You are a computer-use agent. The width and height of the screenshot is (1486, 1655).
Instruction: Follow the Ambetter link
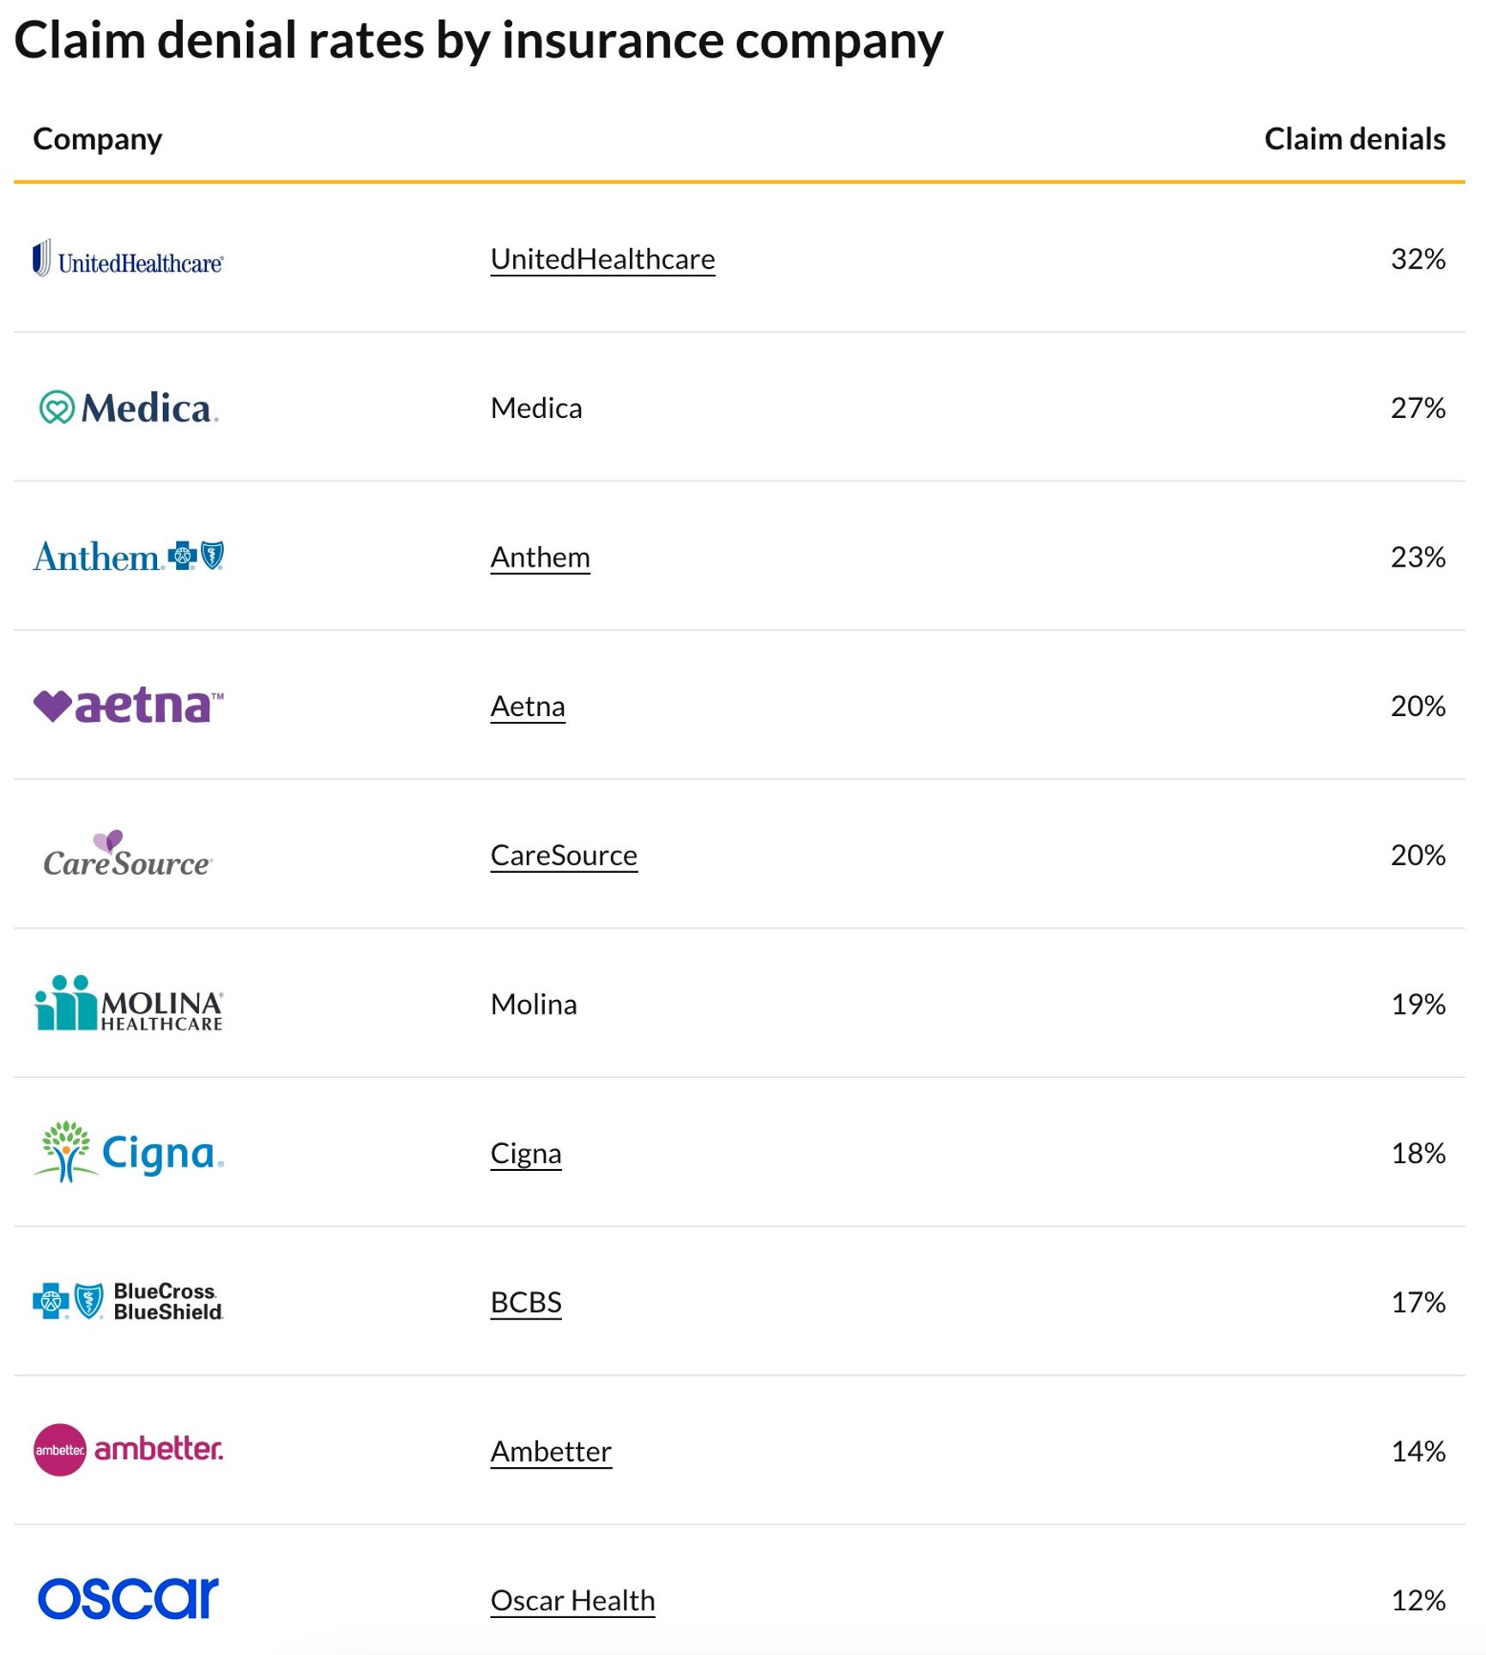point(551,1451)
